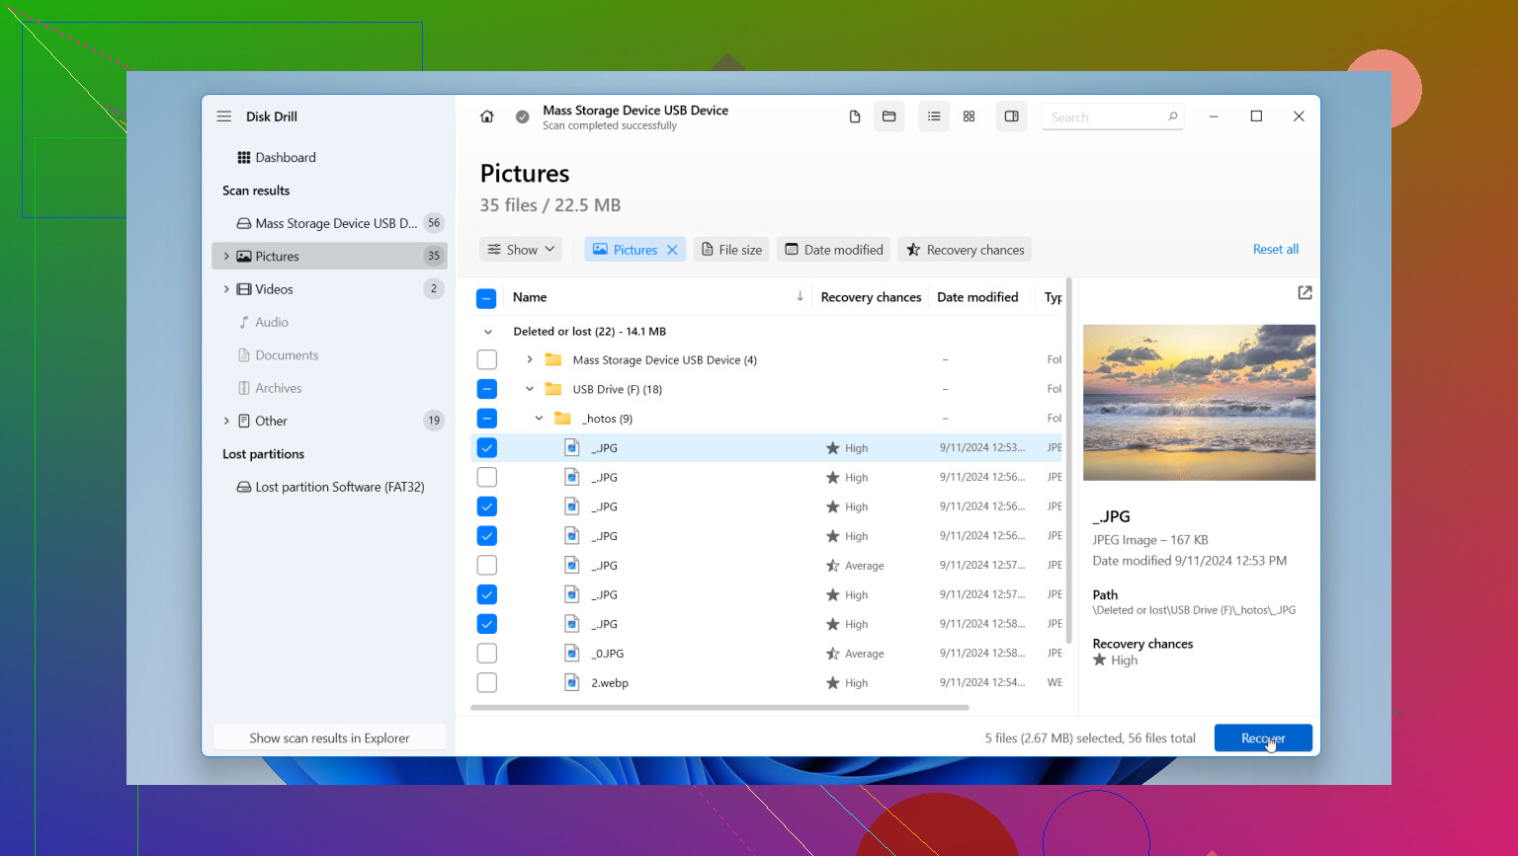
Task: Click star icon in preview Recovery chances
Action: tap(1099, 660)
